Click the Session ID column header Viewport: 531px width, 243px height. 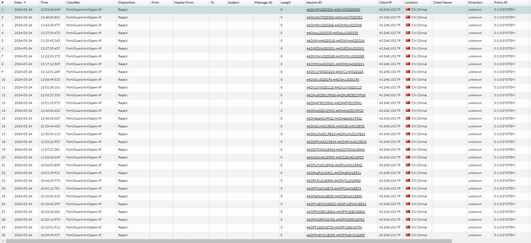pos(314,3)
